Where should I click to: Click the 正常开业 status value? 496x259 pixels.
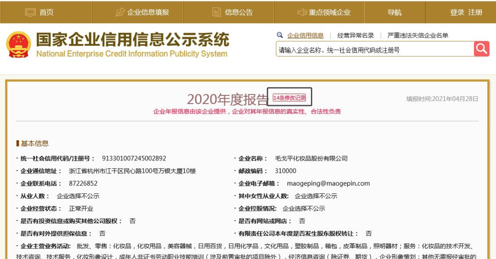coord(81,209)
